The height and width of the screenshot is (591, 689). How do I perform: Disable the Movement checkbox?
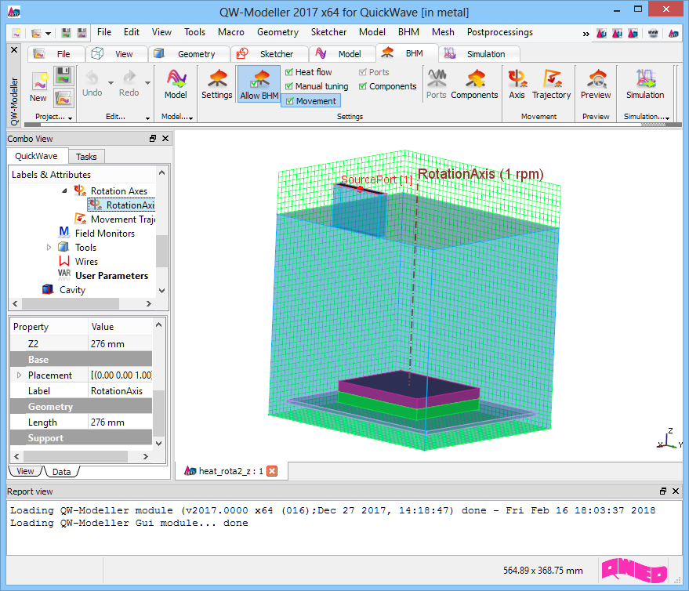pyautogui.click(x=289, y=101)
